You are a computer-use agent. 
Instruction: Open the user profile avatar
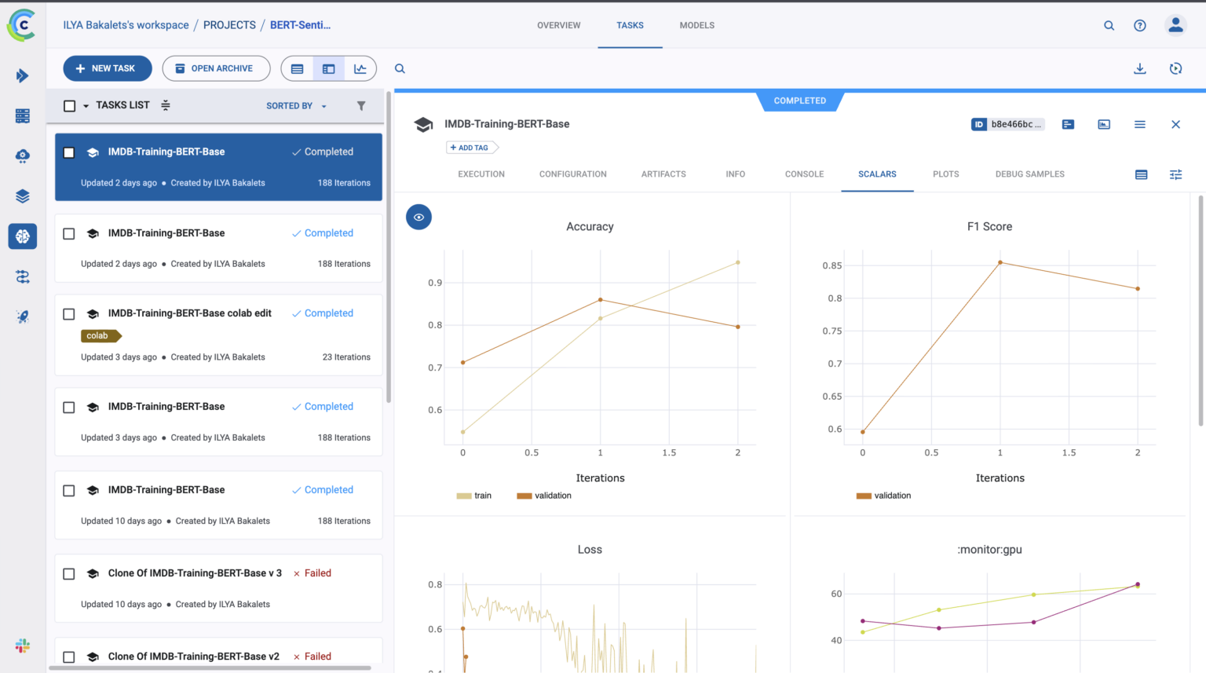click(1175, 25)
